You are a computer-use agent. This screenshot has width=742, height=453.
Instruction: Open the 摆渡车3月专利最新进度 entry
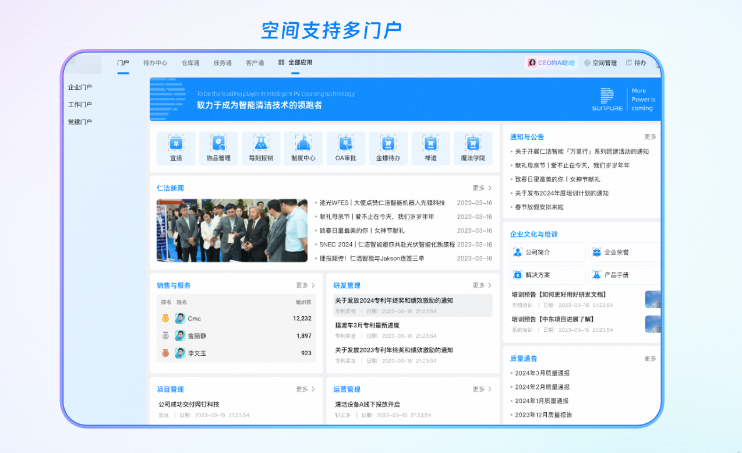(x=367, y=325)
